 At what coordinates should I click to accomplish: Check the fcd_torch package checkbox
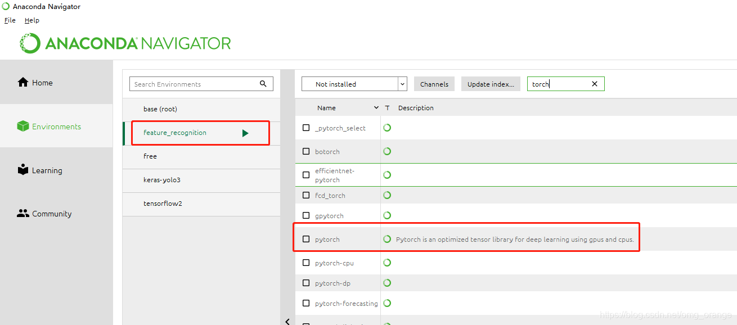pyautogui.click(x=306, y=195)
